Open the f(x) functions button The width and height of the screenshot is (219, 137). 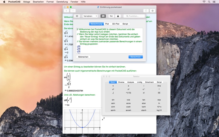(x=111, y=16)
